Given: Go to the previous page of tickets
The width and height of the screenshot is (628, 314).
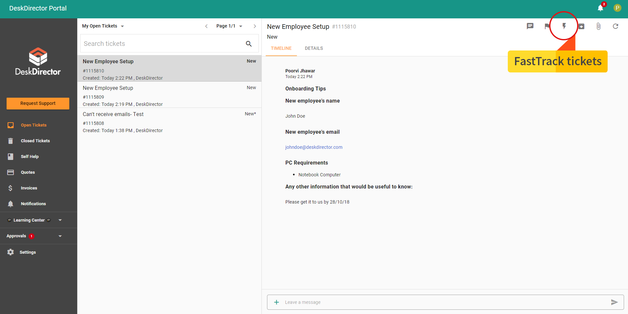Looking at the screenshot, I should [206, 26].
